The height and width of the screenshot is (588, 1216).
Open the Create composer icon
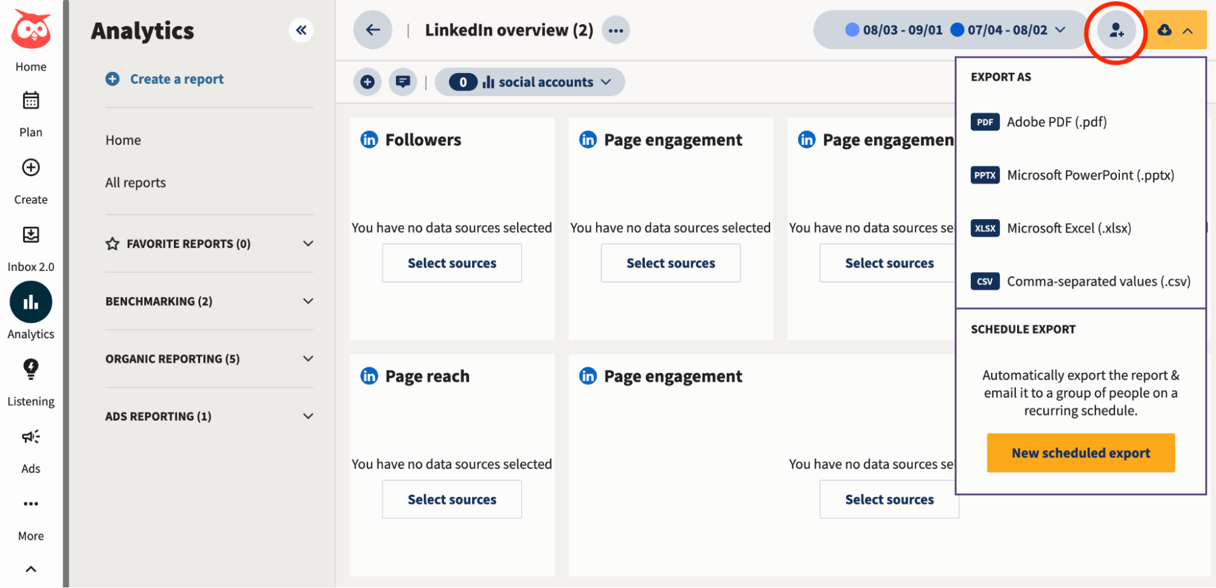click(x=30, y=168)
